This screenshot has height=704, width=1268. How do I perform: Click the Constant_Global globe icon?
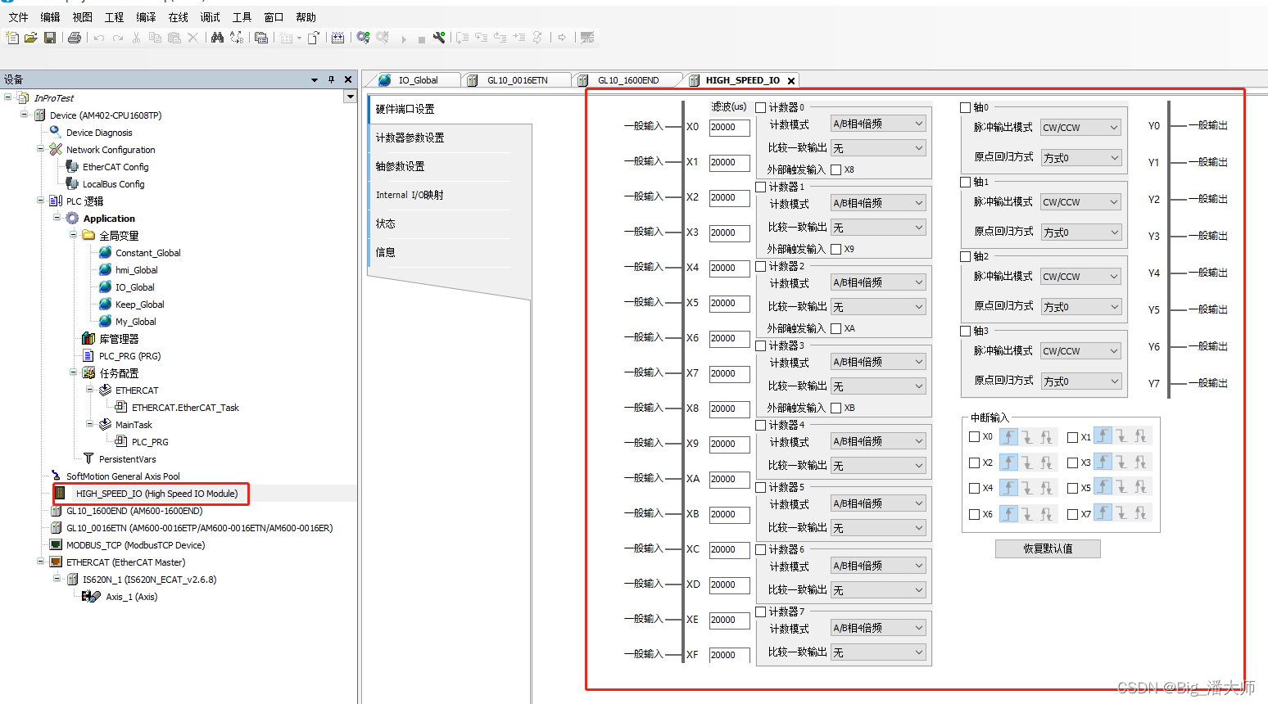105,252
